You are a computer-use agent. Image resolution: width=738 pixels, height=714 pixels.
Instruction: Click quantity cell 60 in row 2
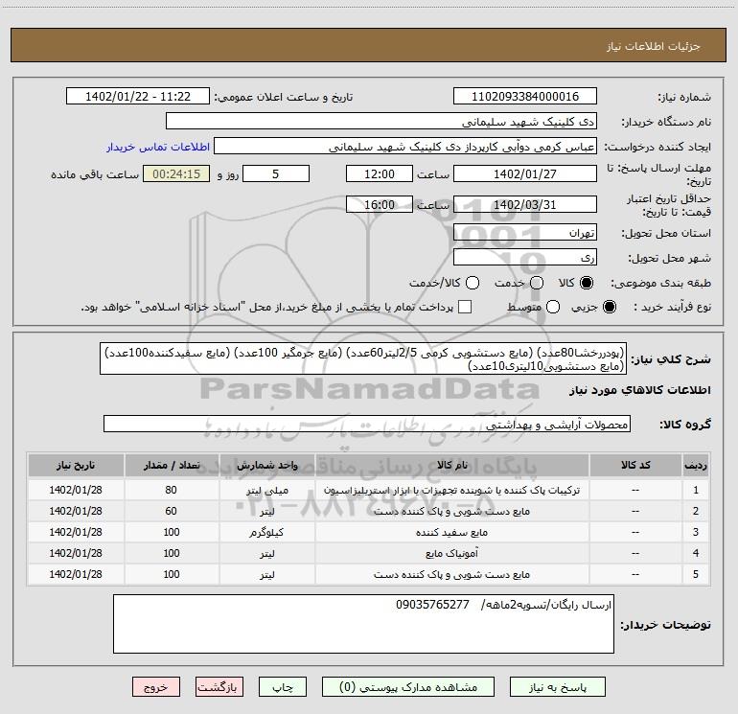click(172, 511)
